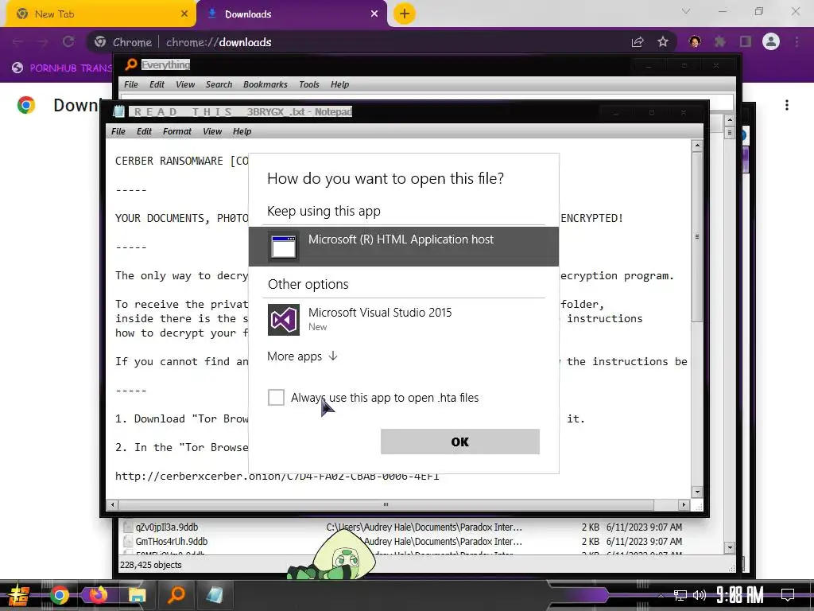
Task: Click the cerberxcerber.onion URL line in Notepad
Action: point(277,476)
